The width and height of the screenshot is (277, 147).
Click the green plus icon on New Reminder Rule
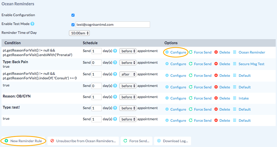[6, 141]
